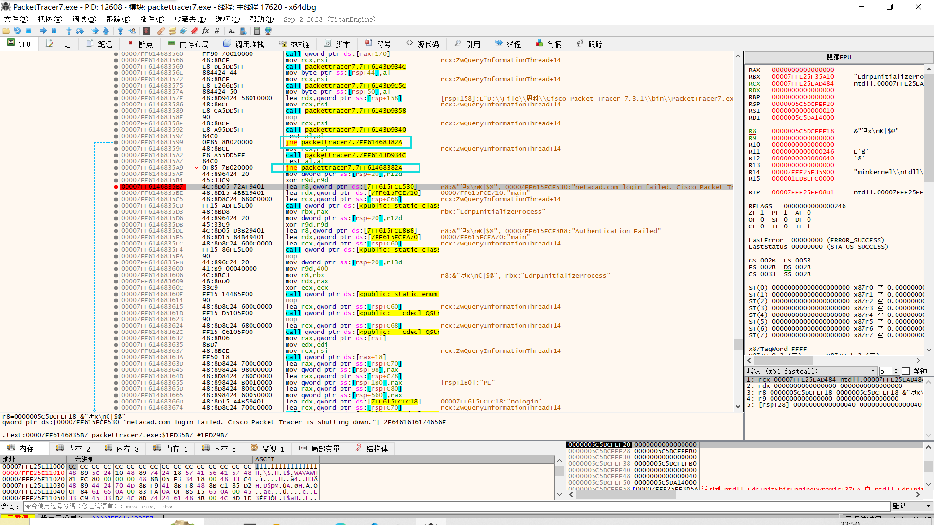Click the Step Into icon

point(69,31)
